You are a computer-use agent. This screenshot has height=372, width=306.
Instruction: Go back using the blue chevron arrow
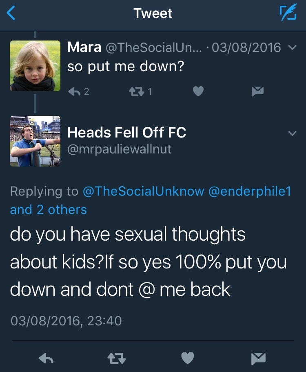point(11,13)
